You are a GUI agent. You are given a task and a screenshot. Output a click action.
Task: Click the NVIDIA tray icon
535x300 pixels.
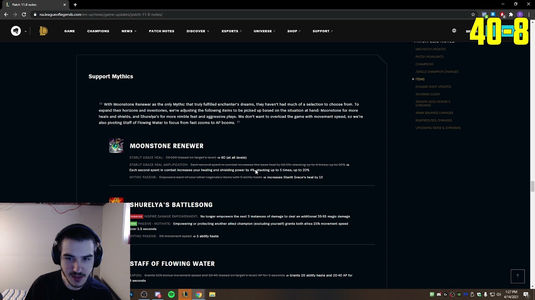click(x=459, y=295)
